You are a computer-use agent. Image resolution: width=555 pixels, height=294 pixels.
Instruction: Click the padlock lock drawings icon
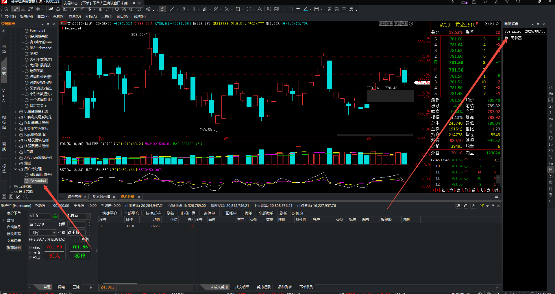pyautogui.click(x=298, y=9)
